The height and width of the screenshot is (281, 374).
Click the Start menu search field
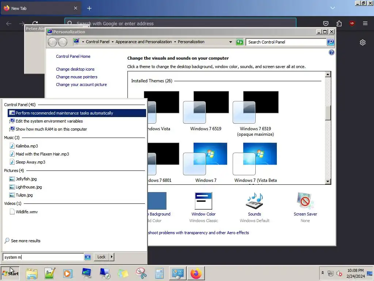pyautogui.click(x=43, y=257)
